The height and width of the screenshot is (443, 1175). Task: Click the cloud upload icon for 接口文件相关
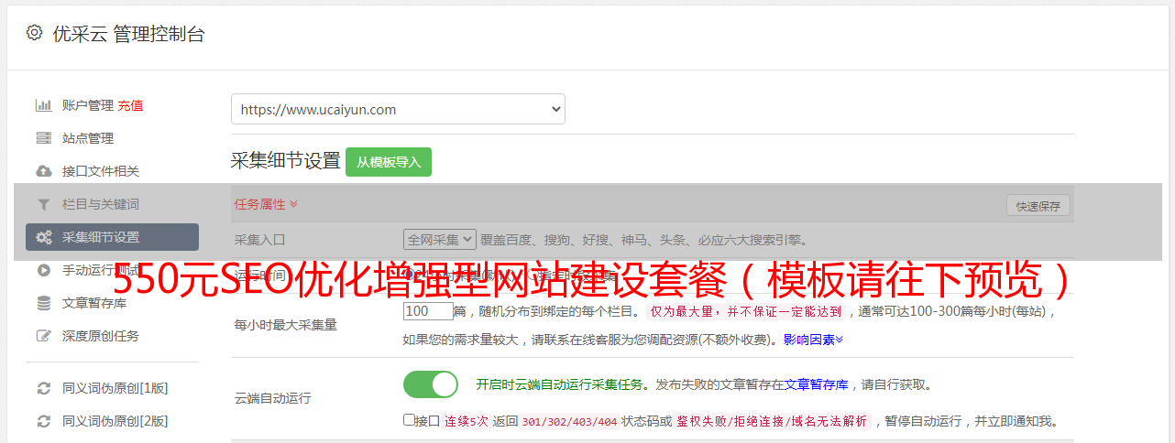click(43, 171)
